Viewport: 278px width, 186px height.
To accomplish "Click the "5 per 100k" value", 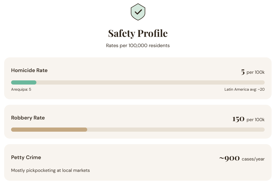I will [x=252, y=72].
